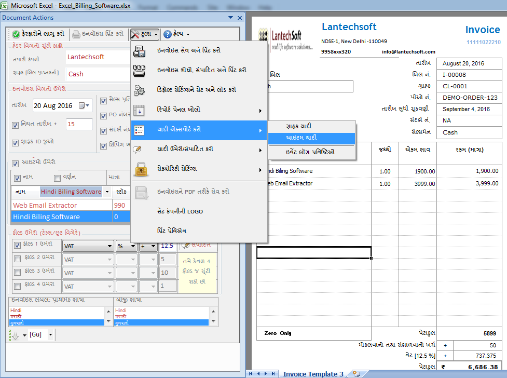This screenshot has width=507, height=378.
Task: Click the blue Help question mark icon
Action: [167, 34]
